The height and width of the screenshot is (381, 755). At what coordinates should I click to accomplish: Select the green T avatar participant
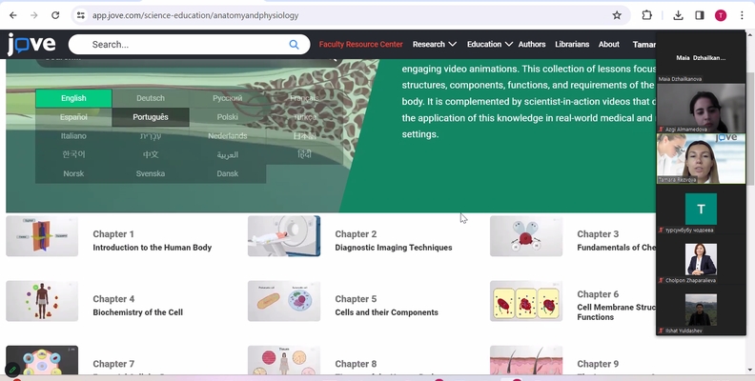tap(701, 209)
